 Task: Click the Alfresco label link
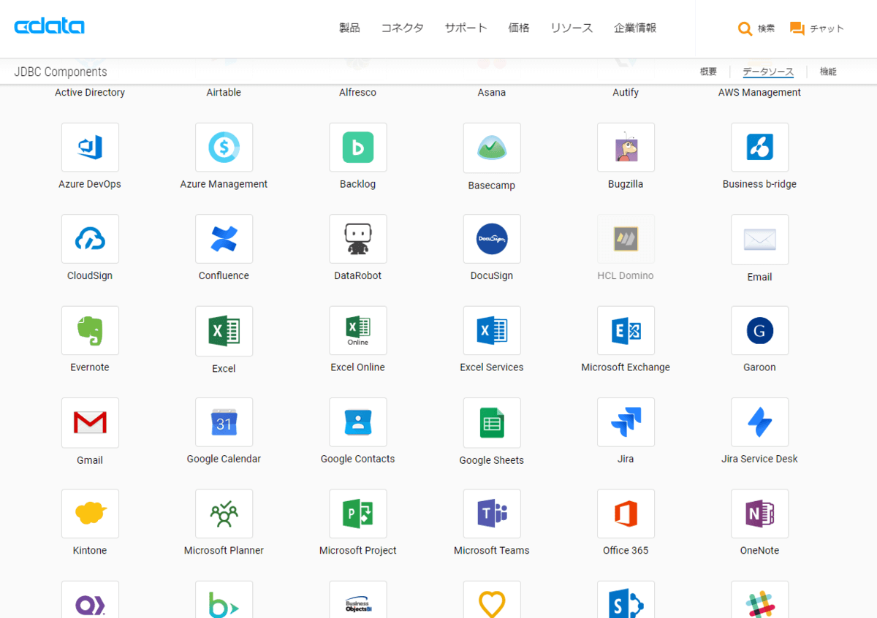coord(357,92)
